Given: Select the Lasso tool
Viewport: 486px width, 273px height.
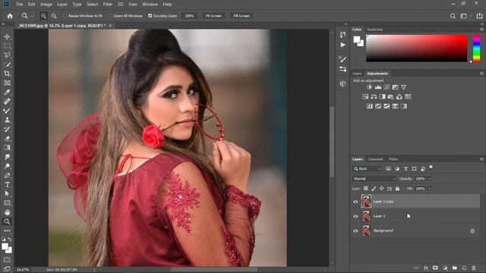Looking at the screenshot, I should [x=7, y=55].
